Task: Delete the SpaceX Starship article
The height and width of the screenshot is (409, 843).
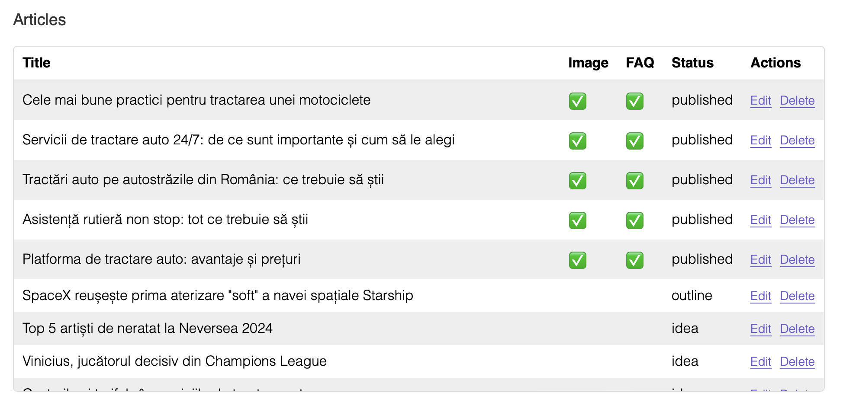Action: [x=797, y=296]
